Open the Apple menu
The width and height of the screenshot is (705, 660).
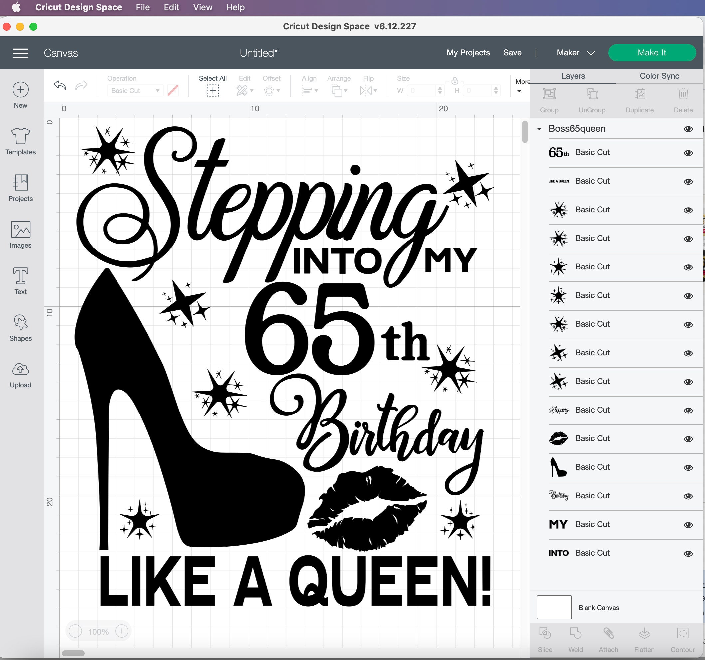[16, 7]
